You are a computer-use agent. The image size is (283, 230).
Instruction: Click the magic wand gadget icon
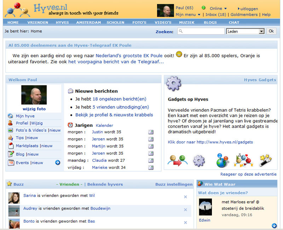coord(265,160)
